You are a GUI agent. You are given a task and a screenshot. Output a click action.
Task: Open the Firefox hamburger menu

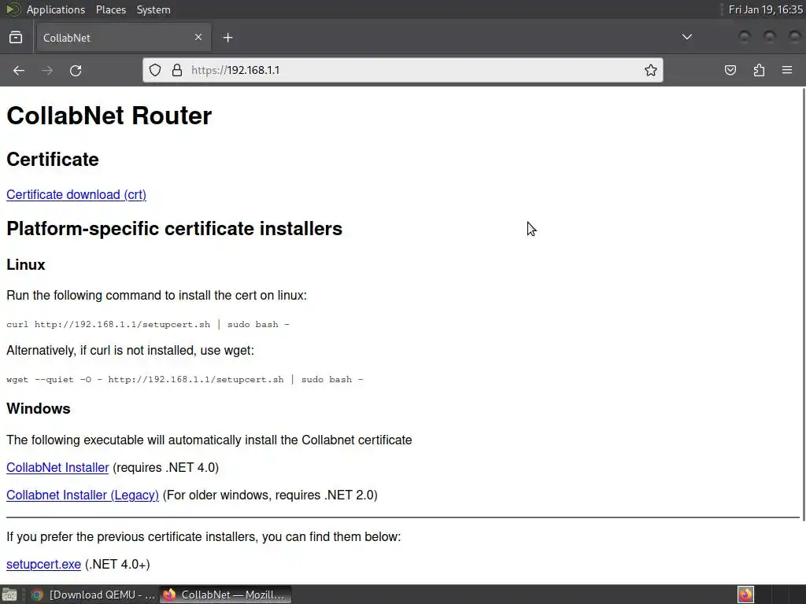coord(787,70)
